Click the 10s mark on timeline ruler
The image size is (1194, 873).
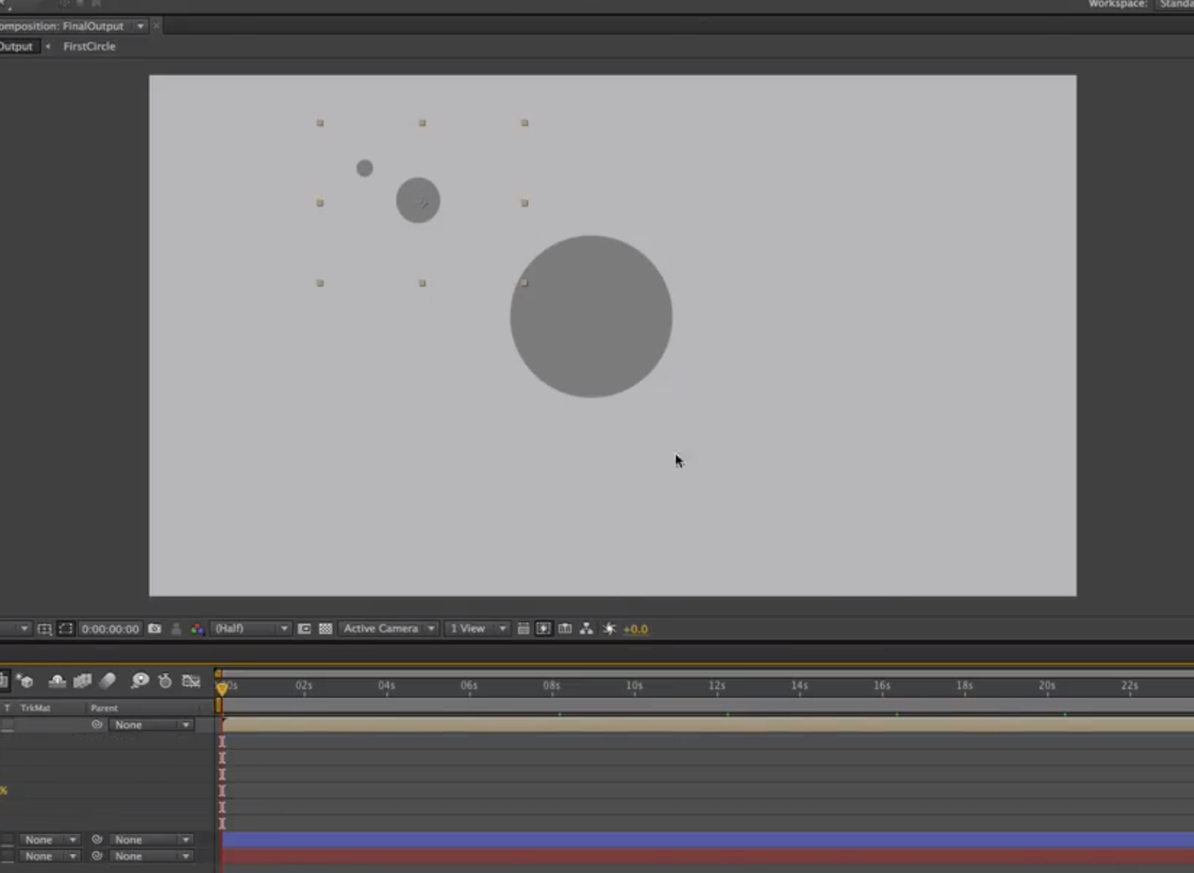click(x=634, y=686)
